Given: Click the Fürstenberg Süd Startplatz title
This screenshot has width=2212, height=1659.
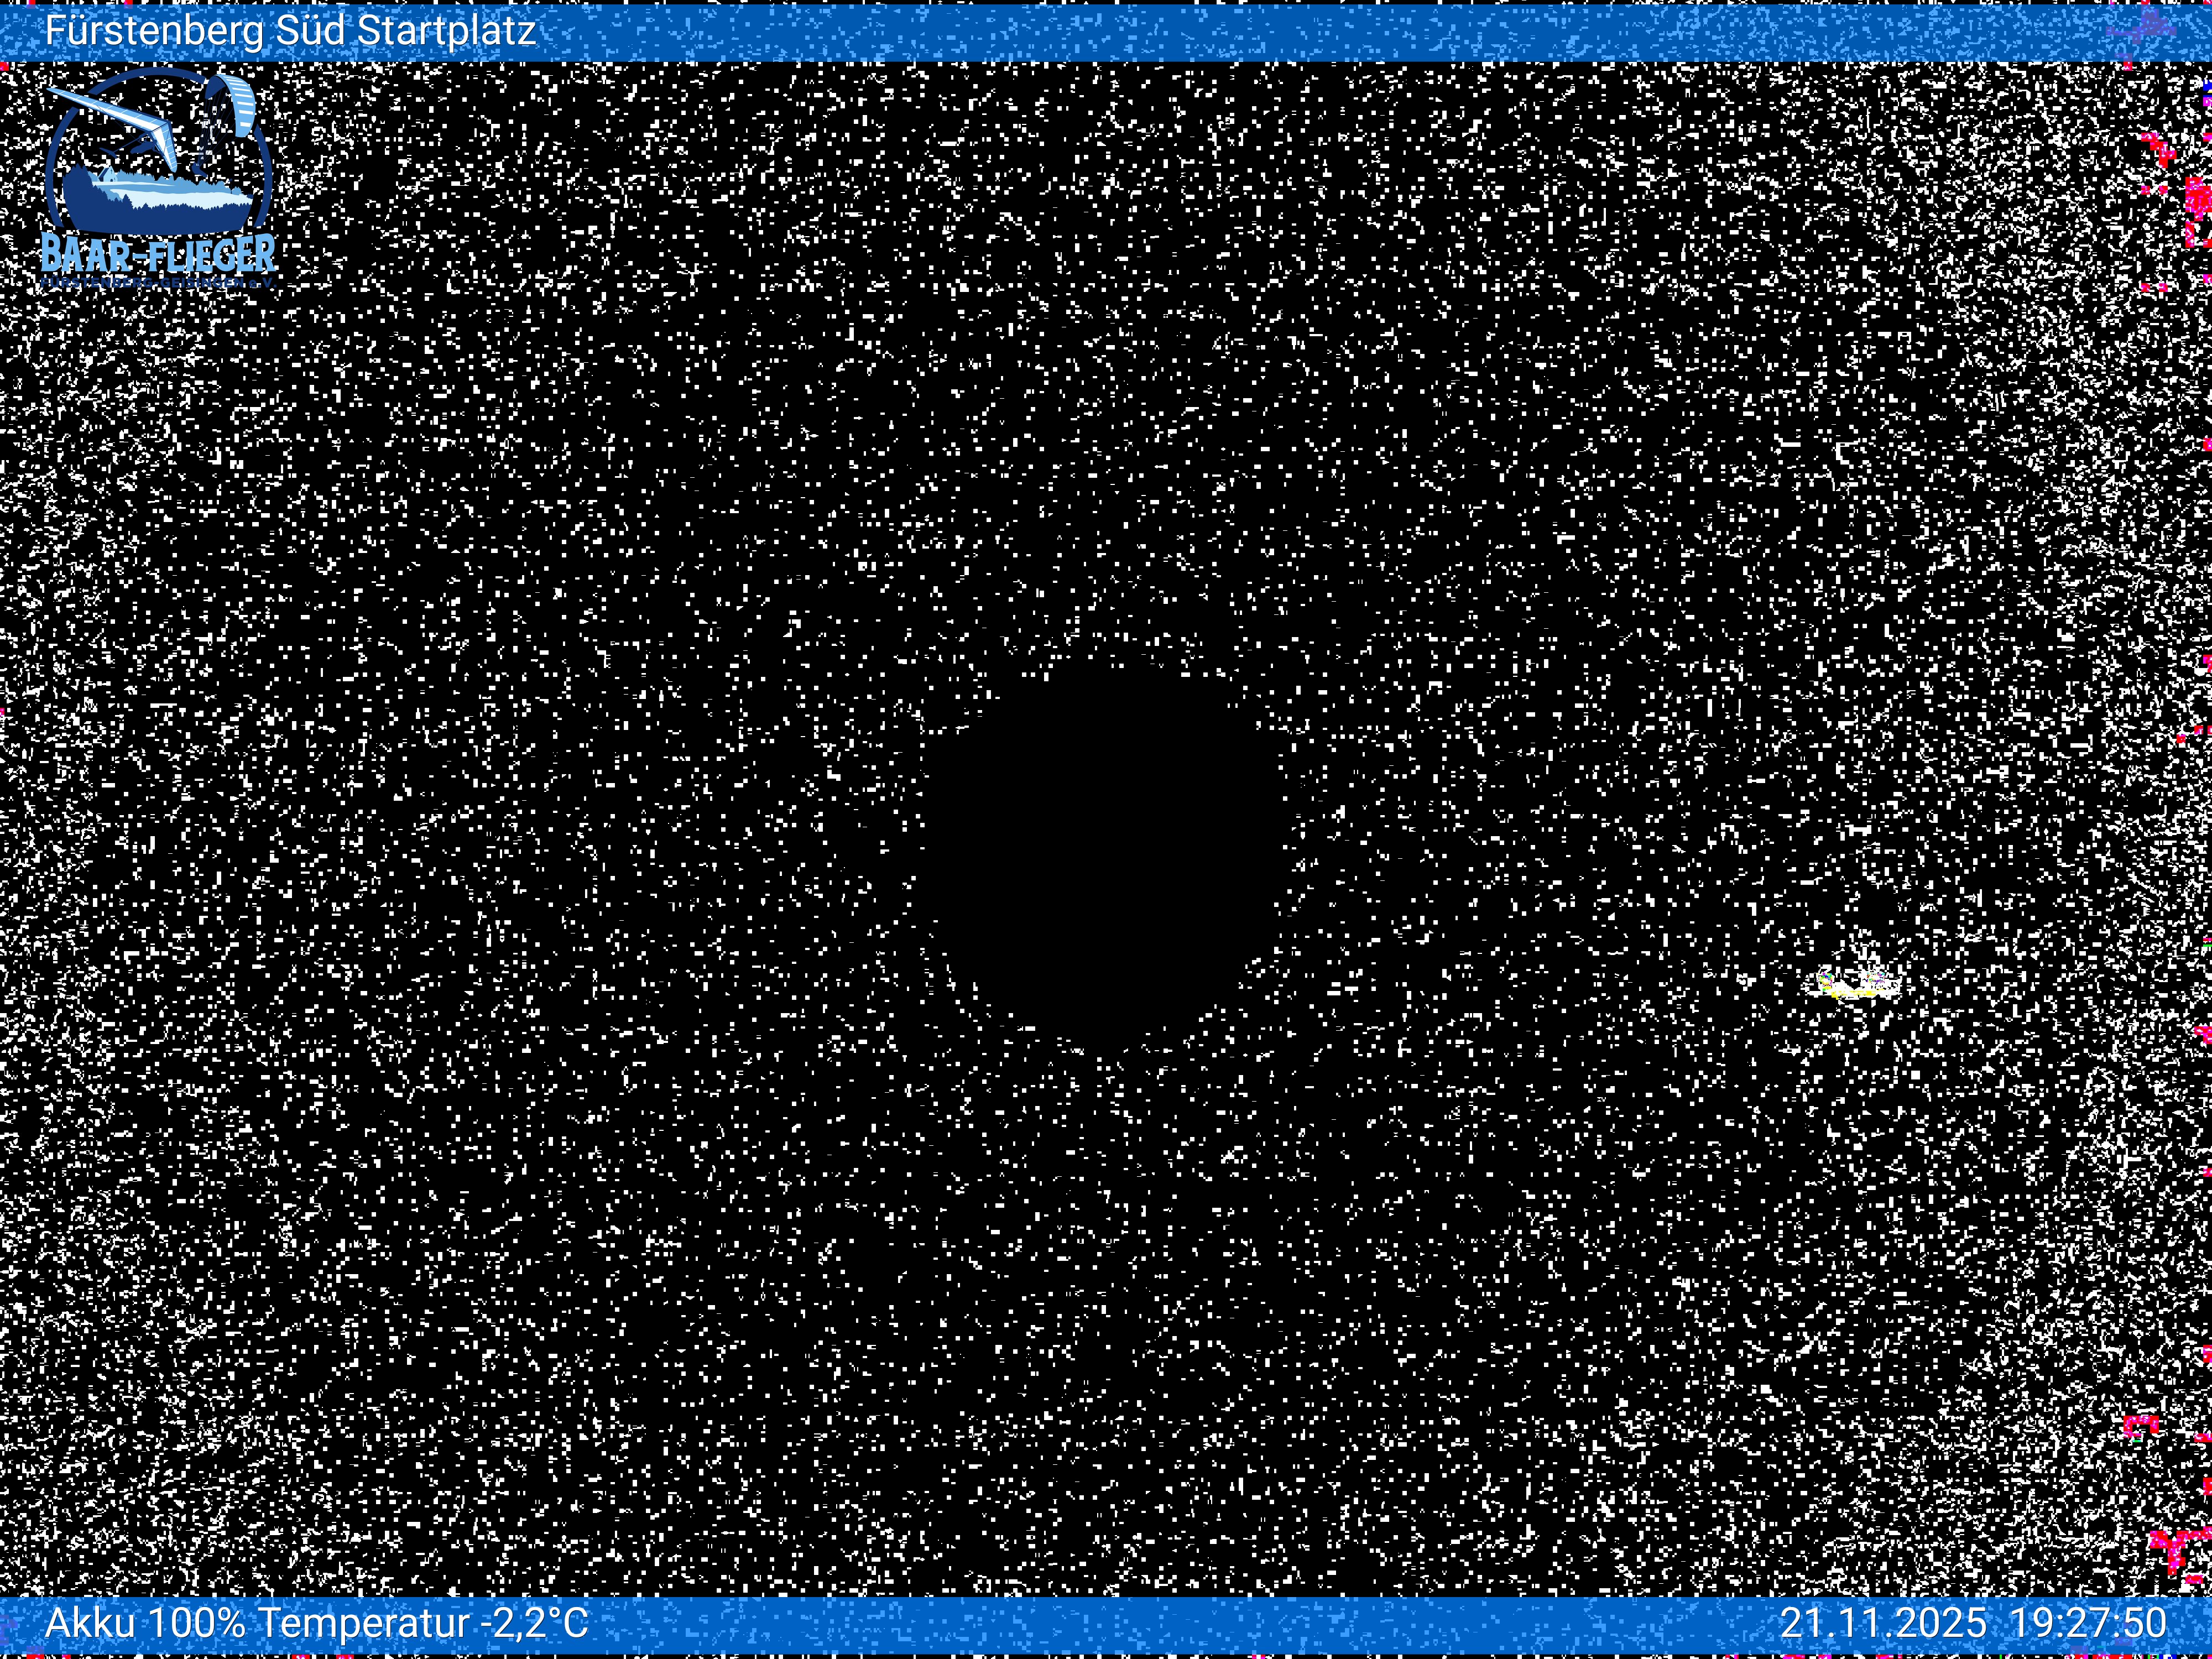Looking at the screenshot, I should 290,31.
